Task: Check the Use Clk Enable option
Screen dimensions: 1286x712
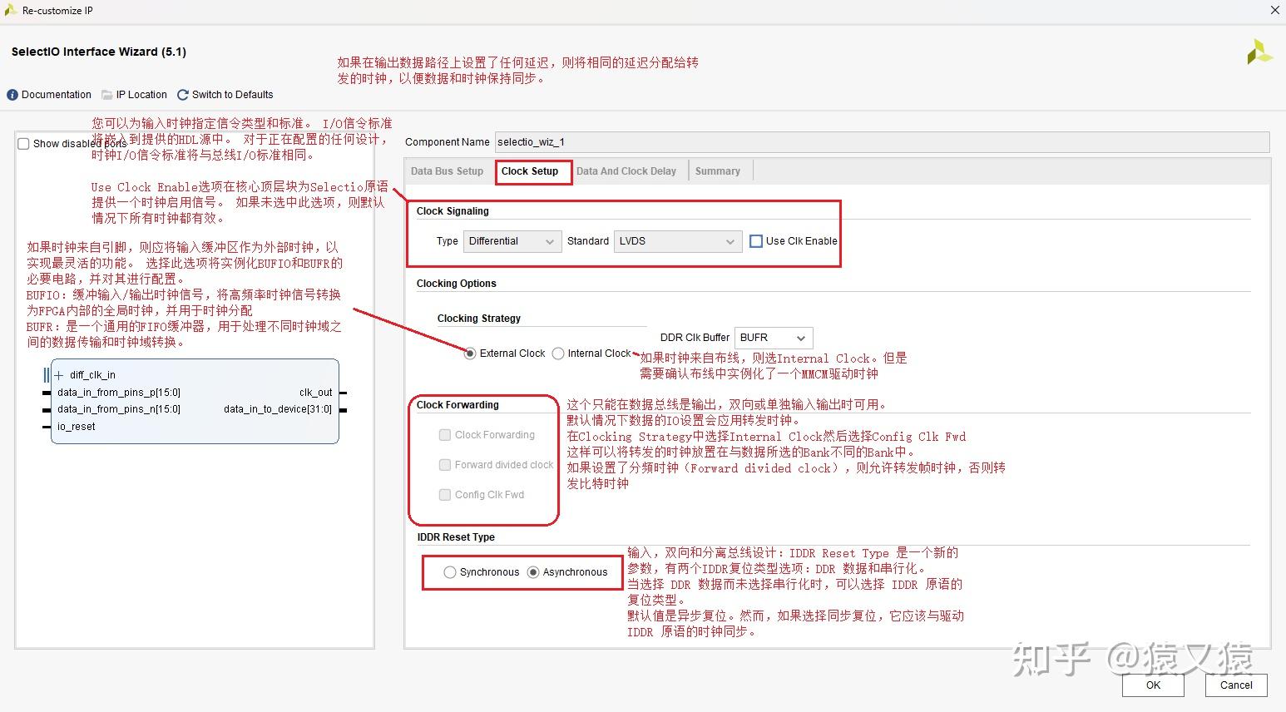Action: coord(756,241)
